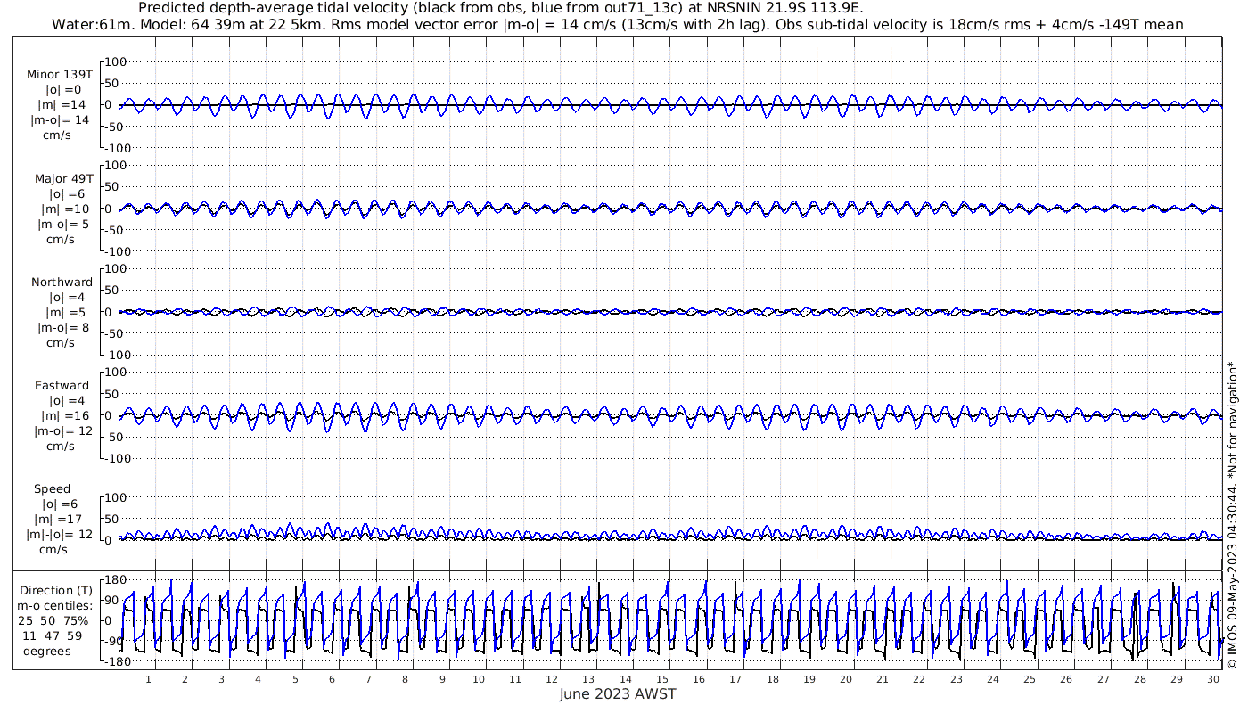Click the '|o| =0' value in Minor panel

click(x=64, y=90)
